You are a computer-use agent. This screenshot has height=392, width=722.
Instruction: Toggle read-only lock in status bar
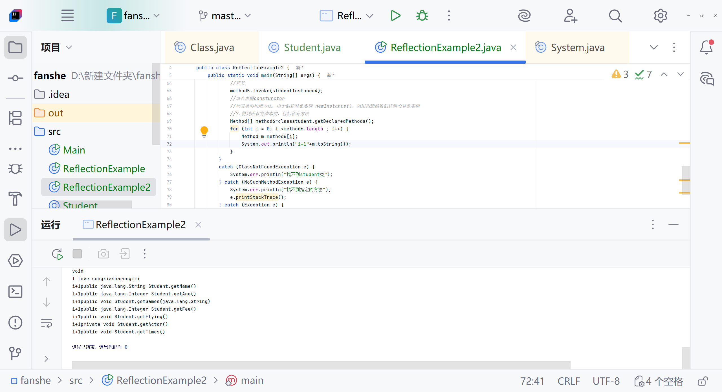703,381
